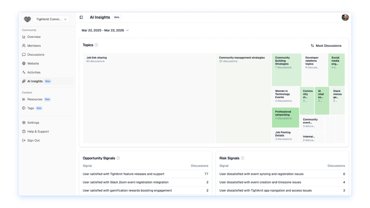This screenshot has width=370, height=208.
Task: Click Sign Out
Action: [47, 140]
